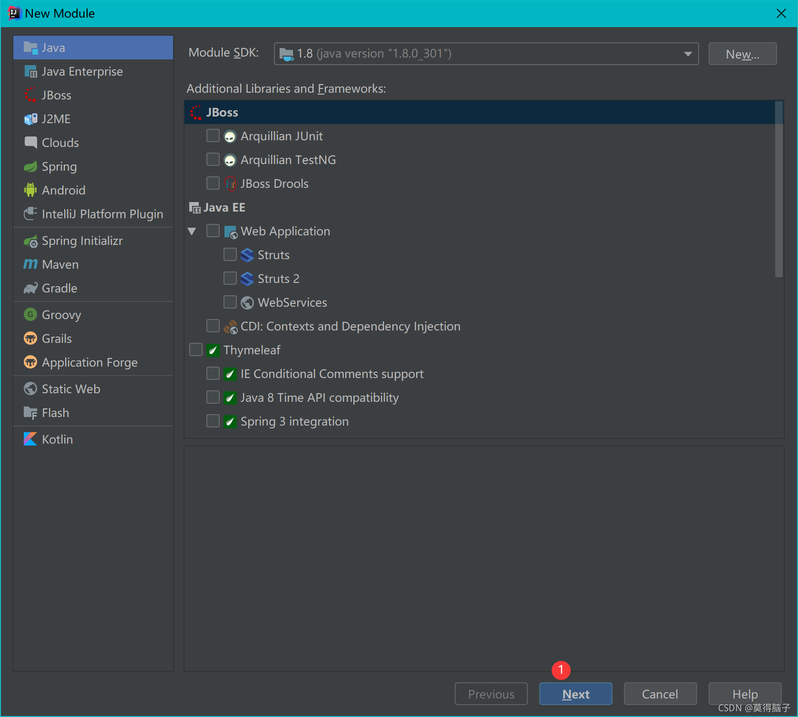Click the New... SDK button

pyautogui.click(x=742, y=54)
